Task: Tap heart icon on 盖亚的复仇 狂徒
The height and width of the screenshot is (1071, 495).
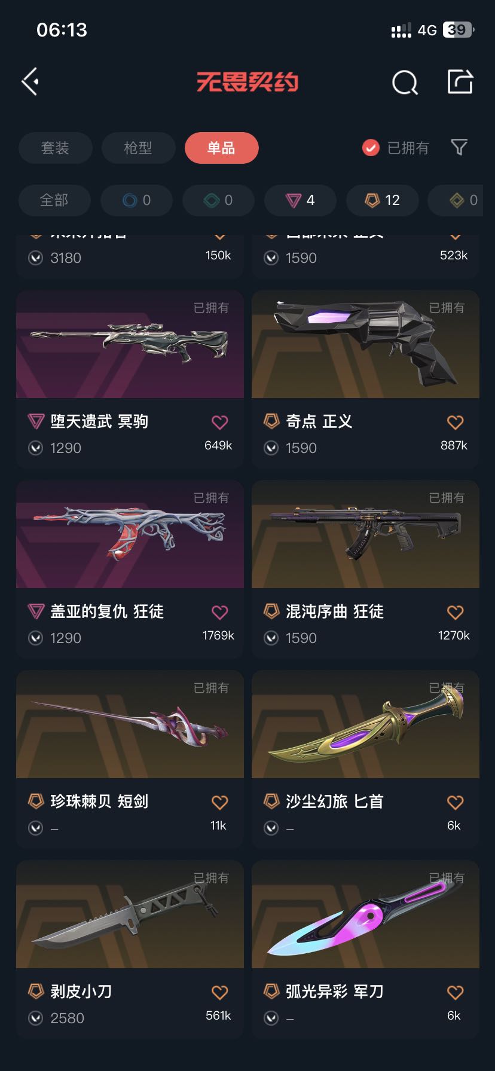Action: tap(220, 612)
